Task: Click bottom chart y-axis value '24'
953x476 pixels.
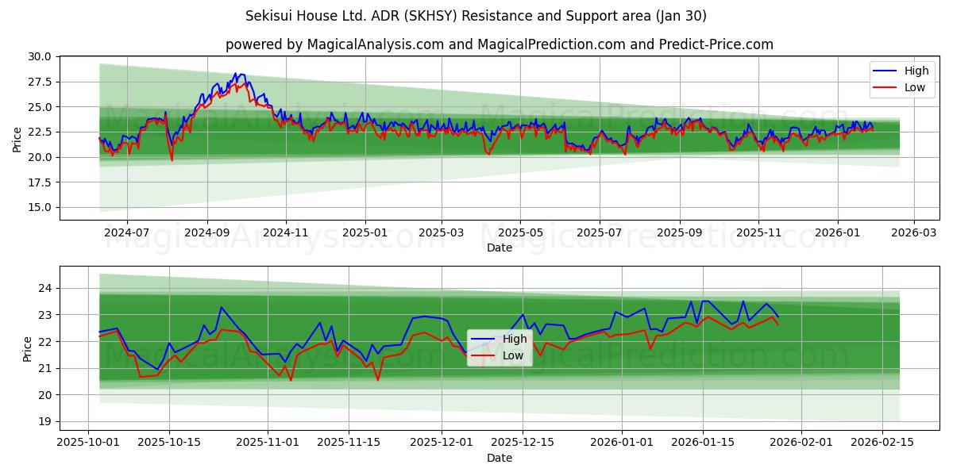Action: coord(46,288)
